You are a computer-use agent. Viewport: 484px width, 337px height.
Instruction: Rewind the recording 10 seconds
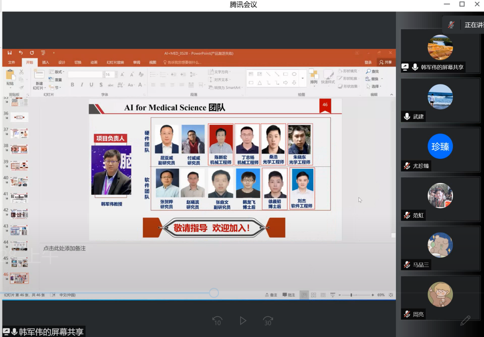click(217, 321)
